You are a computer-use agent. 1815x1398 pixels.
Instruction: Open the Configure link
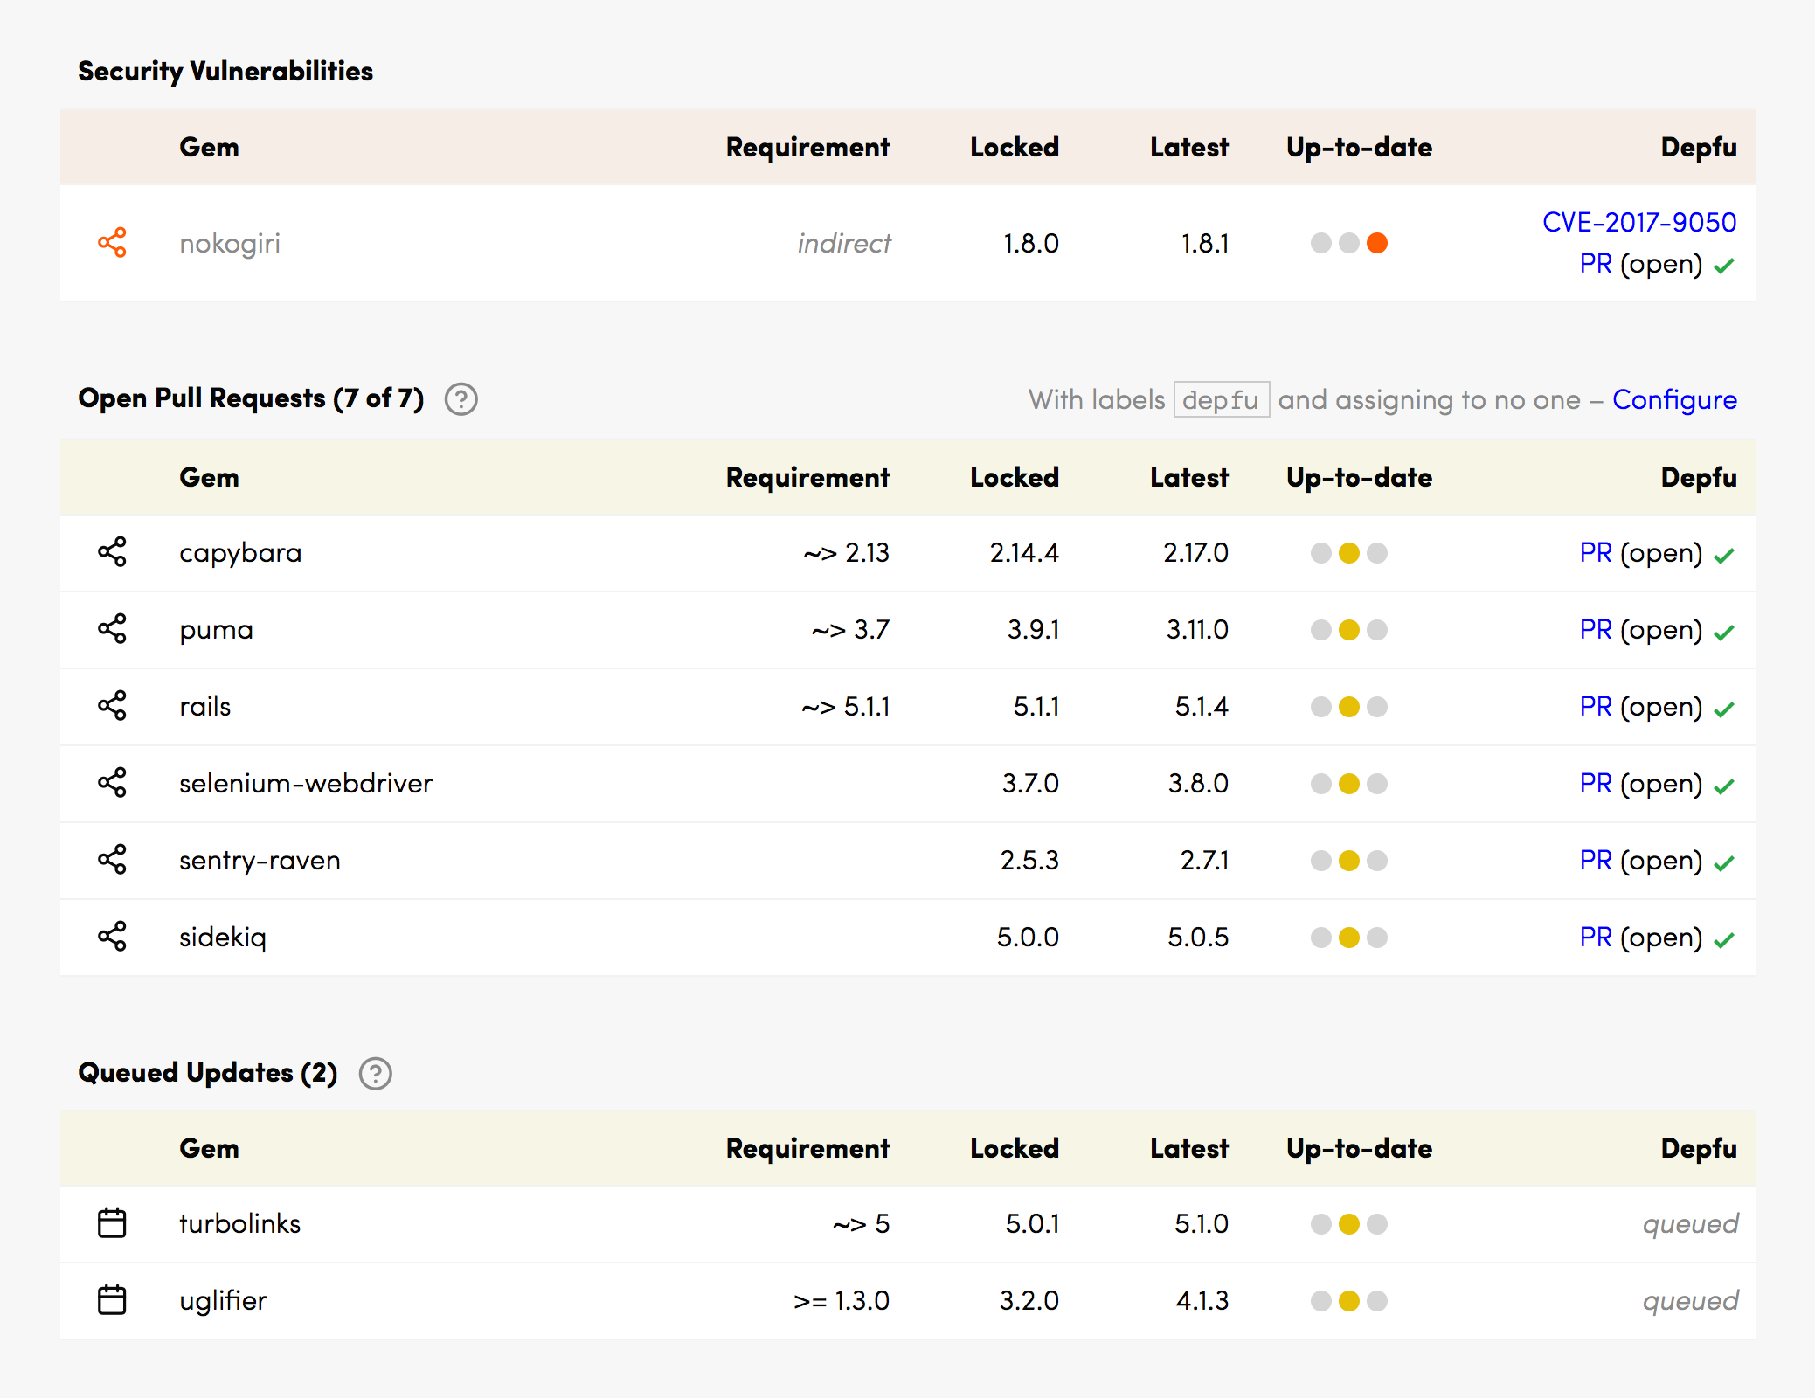pos(1673,399)
